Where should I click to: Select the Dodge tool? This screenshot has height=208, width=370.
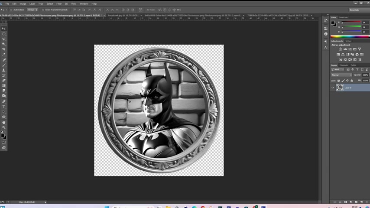point(4,96)
